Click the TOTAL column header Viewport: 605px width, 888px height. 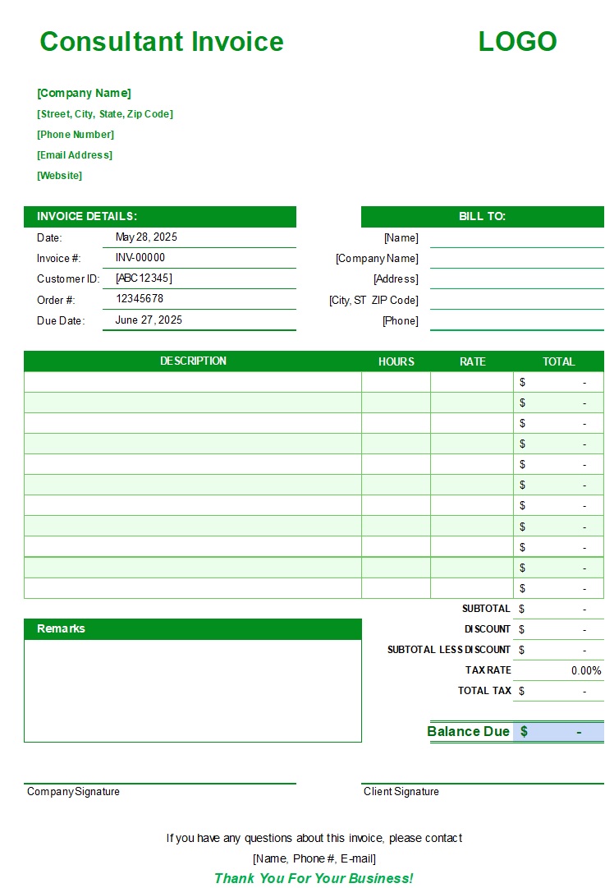pos(558,361)
